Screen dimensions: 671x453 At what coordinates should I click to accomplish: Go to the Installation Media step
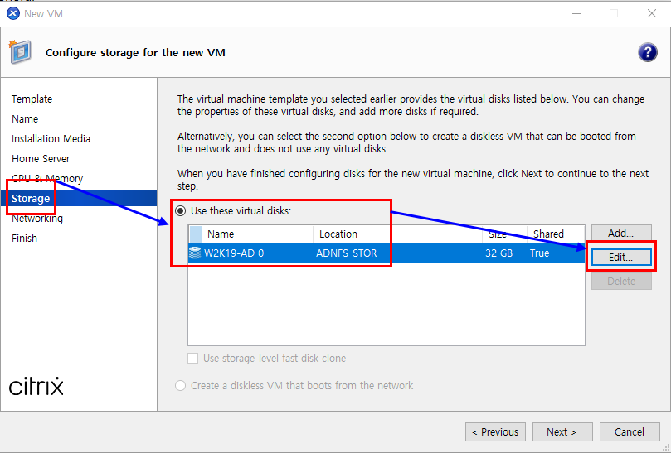pos(51,139)
